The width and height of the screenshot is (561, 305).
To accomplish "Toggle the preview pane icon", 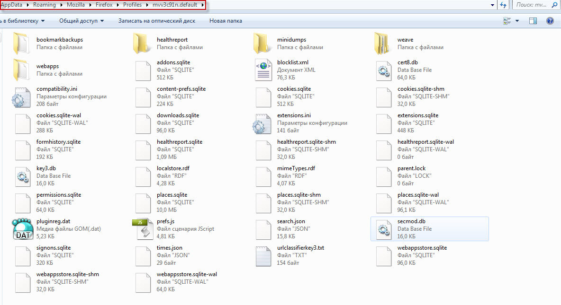I will 533,21.
